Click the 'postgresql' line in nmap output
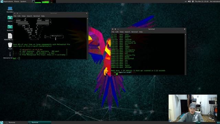This screenshot has height=124, width=220. pyautogui.click(x=122, y=59)
